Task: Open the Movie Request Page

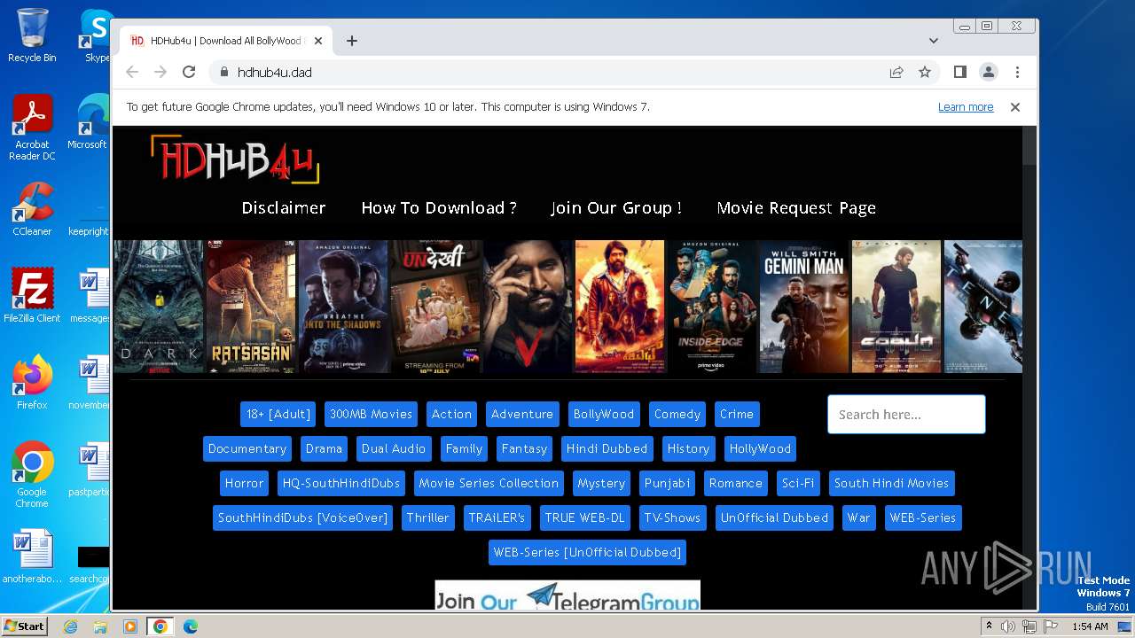Action: click(796, 208)
